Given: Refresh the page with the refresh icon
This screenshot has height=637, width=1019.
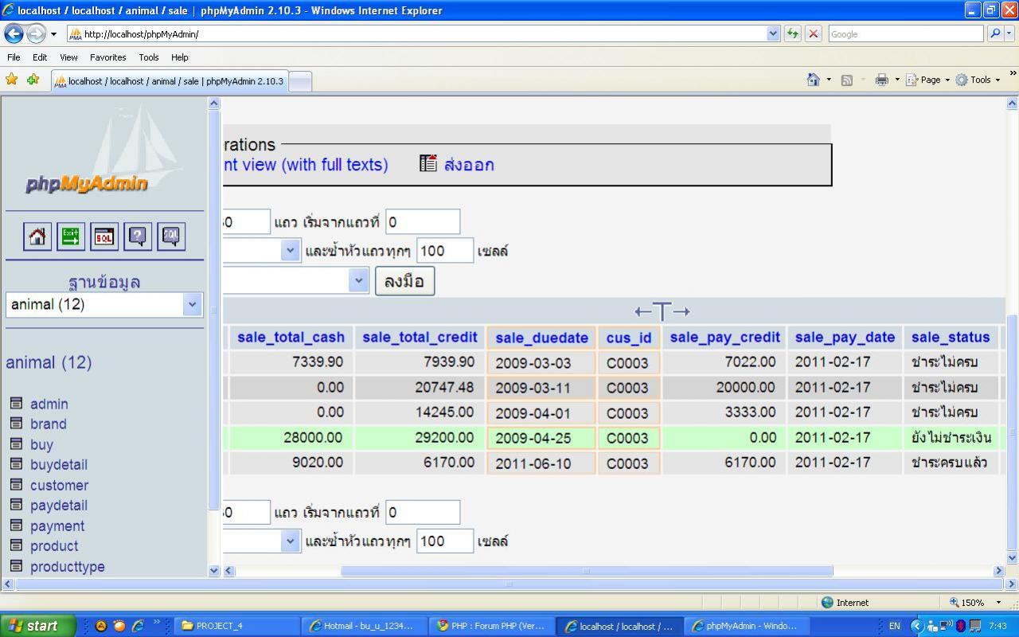Looking at the screenshot, I should tap(793, 33).
